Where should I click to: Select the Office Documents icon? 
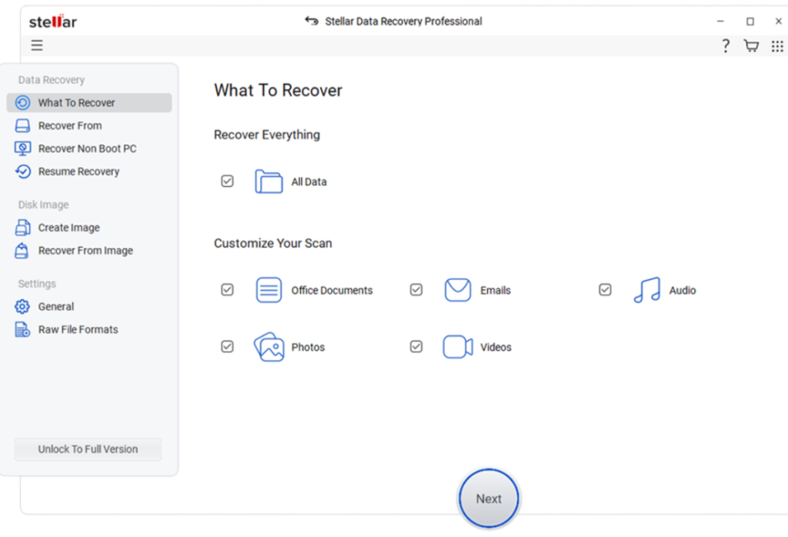point(269,290)
